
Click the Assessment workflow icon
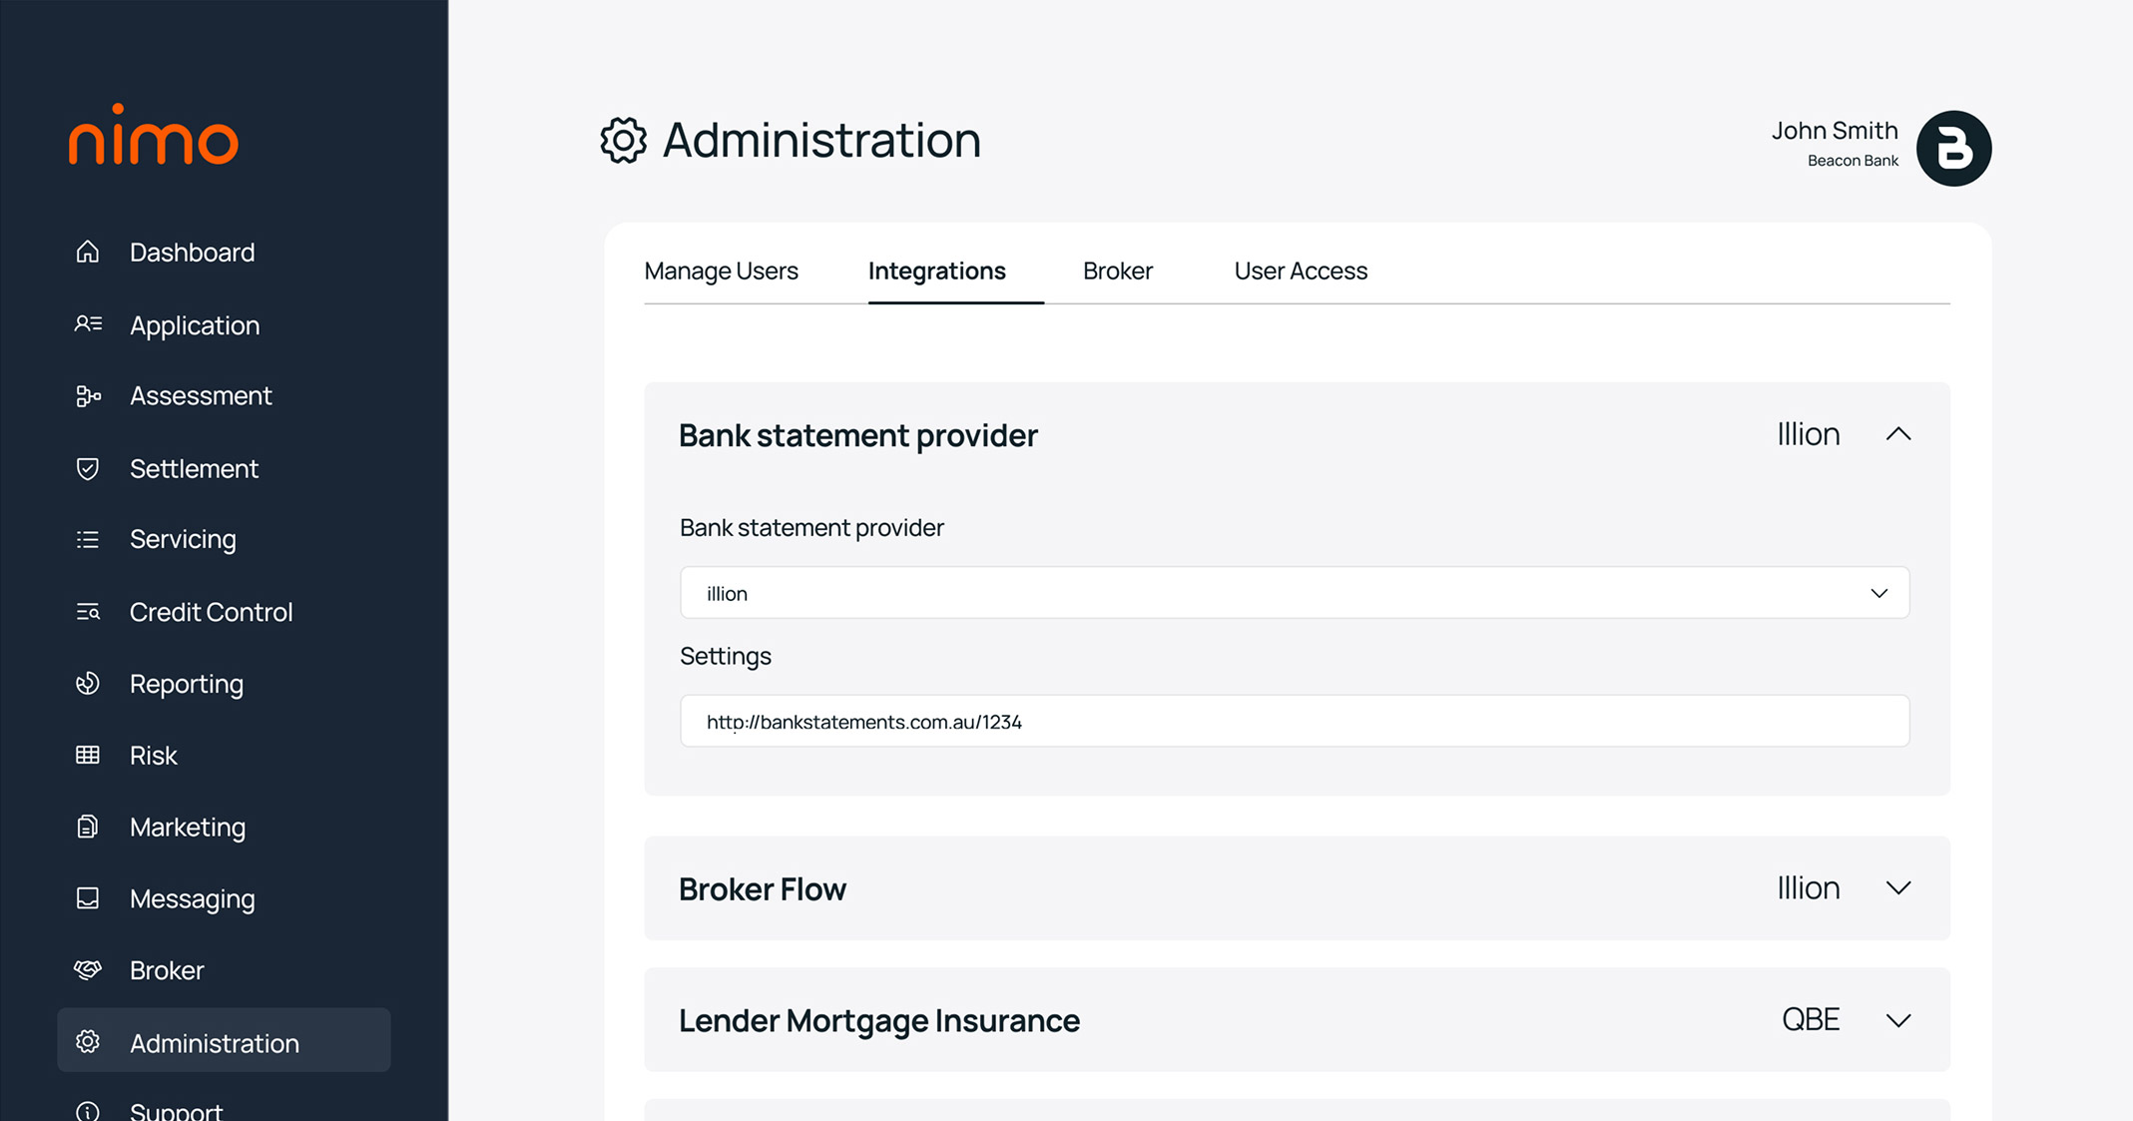coord(88,396)
